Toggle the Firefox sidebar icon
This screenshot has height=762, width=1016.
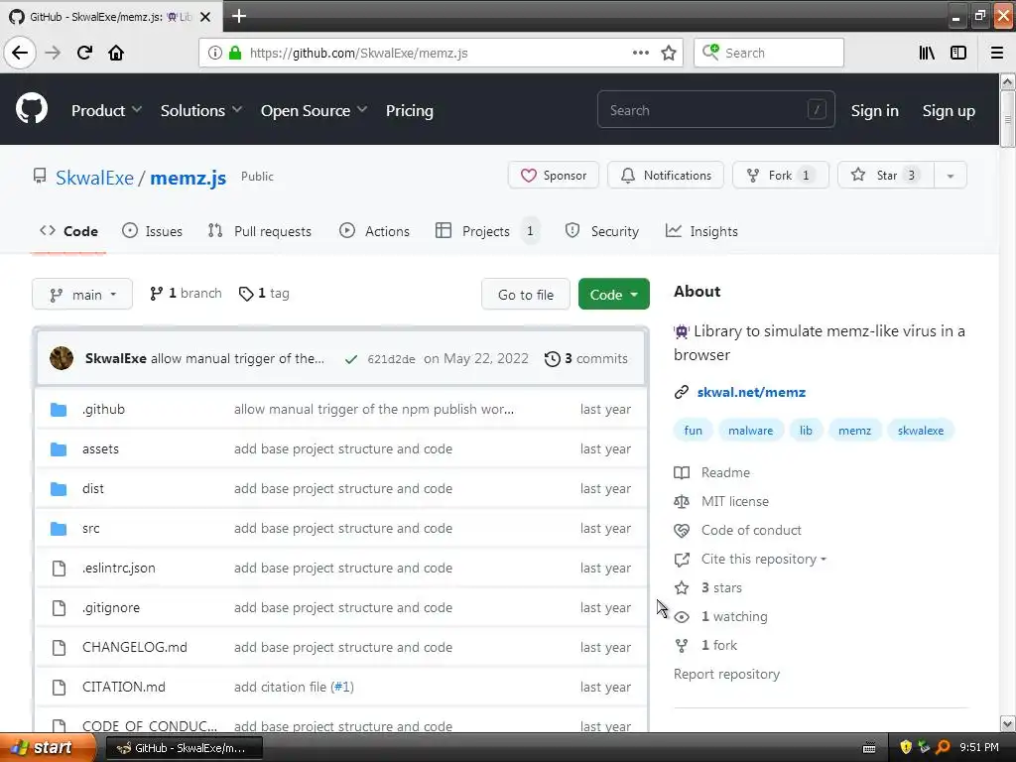click(958, 54)
